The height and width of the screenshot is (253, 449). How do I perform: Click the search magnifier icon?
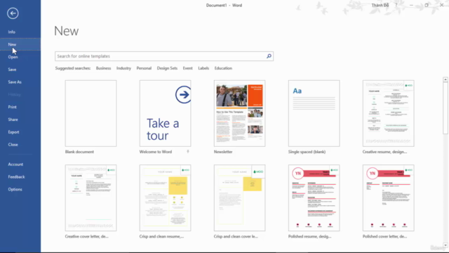click(269, 56)
